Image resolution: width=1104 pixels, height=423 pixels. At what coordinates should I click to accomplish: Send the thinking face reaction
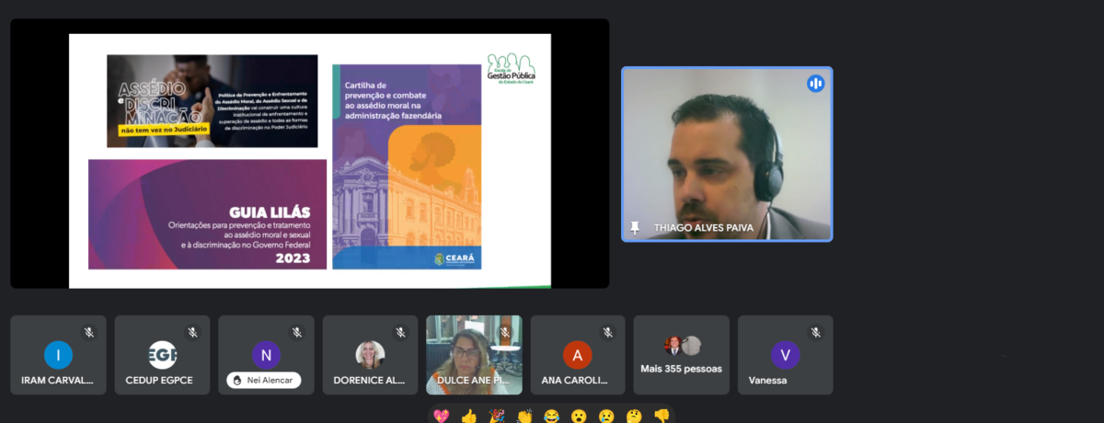[x=634, y=416]
